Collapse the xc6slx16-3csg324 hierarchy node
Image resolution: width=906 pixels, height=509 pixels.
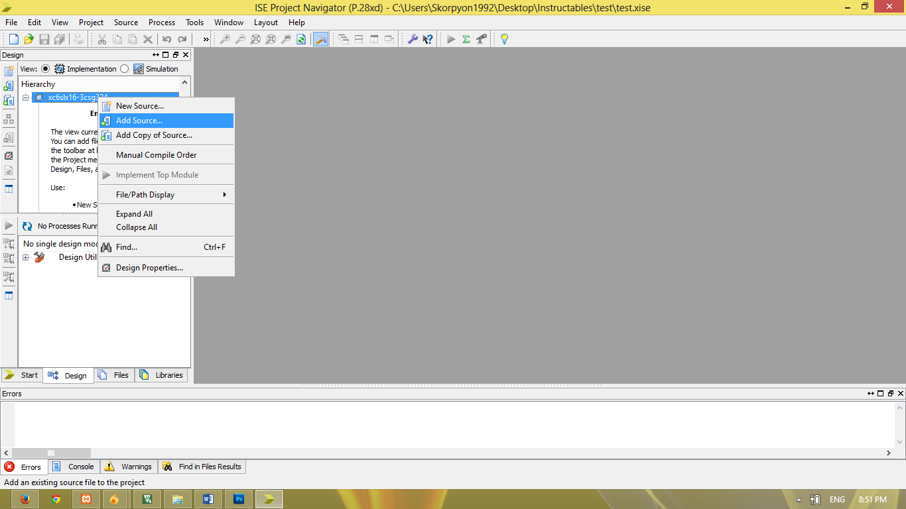[26, 97]
